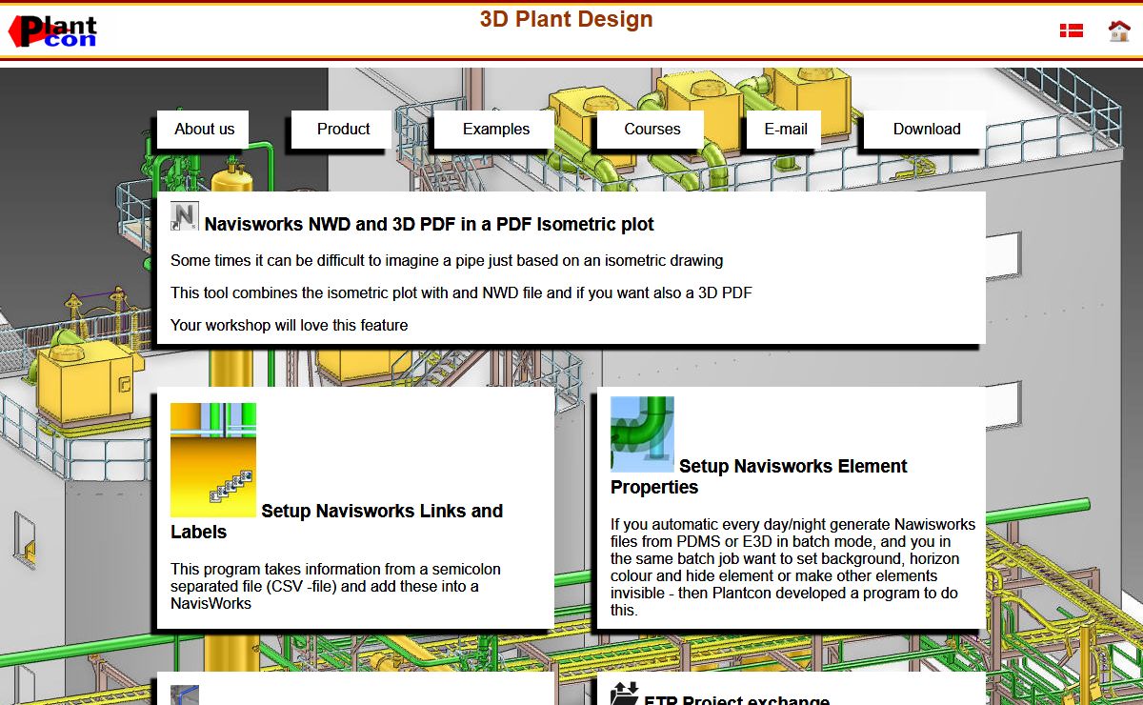Click the Navisworks N icon

point(185,216)
